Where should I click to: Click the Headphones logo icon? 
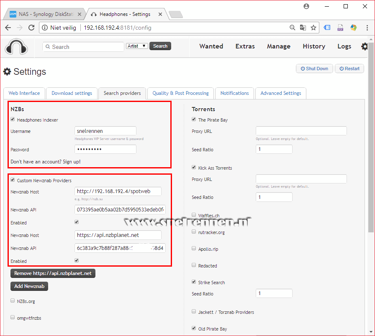pyautogui.click(x=16, y=46)
